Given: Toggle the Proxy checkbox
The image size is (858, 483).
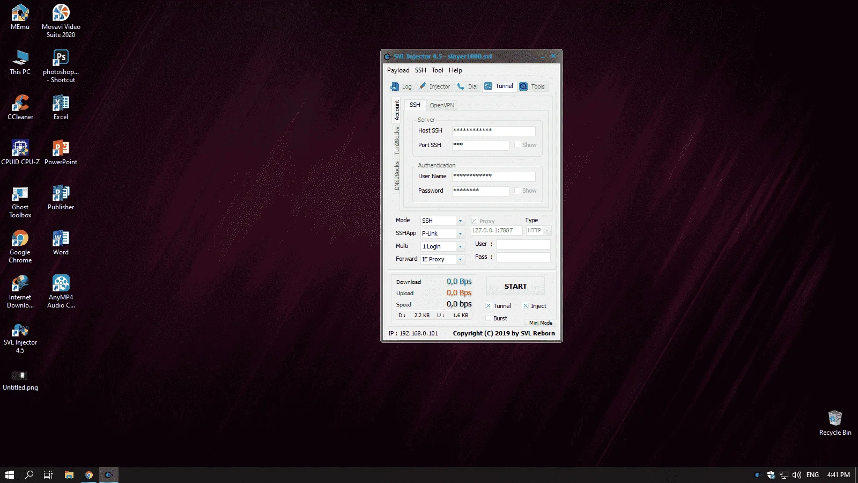Looking at the screenshot, I should [x=474, y=221].
